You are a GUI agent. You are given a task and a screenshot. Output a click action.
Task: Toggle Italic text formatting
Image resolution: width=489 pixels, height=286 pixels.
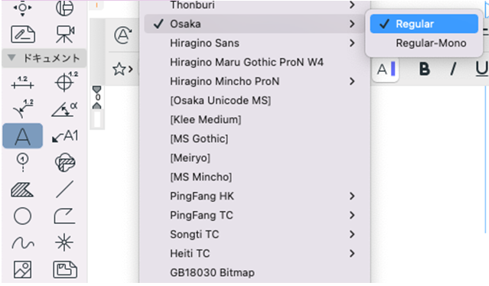453,69
